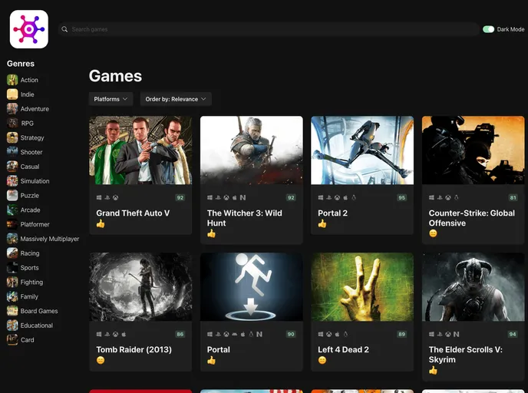This screenshot has width=528, height=393.
Task: Click the 89 score badge on Left 4 Dead 2
Action: 401,335
